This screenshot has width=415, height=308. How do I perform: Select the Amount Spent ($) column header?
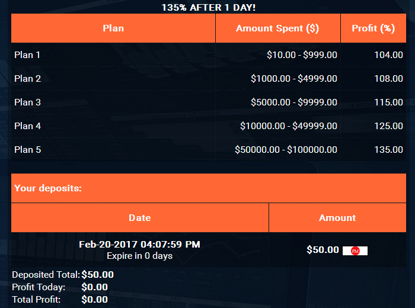coord(277,28)
